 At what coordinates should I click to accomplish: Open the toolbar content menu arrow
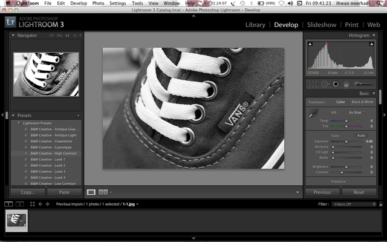(x=298, y=192)
